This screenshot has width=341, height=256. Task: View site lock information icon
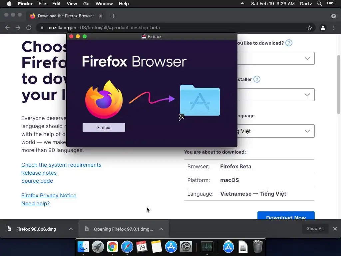tap(42, 28)
